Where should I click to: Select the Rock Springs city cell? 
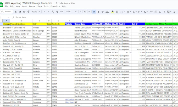[39, 31]
